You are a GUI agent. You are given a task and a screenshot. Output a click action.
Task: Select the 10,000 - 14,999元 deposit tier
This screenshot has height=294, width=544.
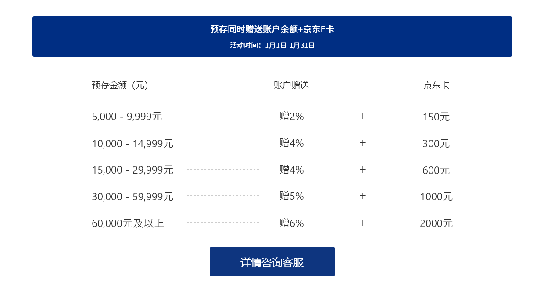click(132, 144)
